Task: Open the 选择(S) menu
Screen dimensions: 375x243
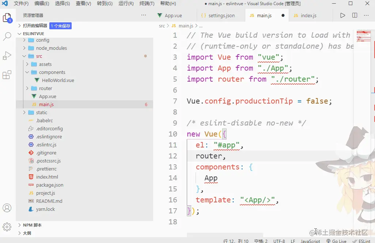Action: click(x=62, y=3)
